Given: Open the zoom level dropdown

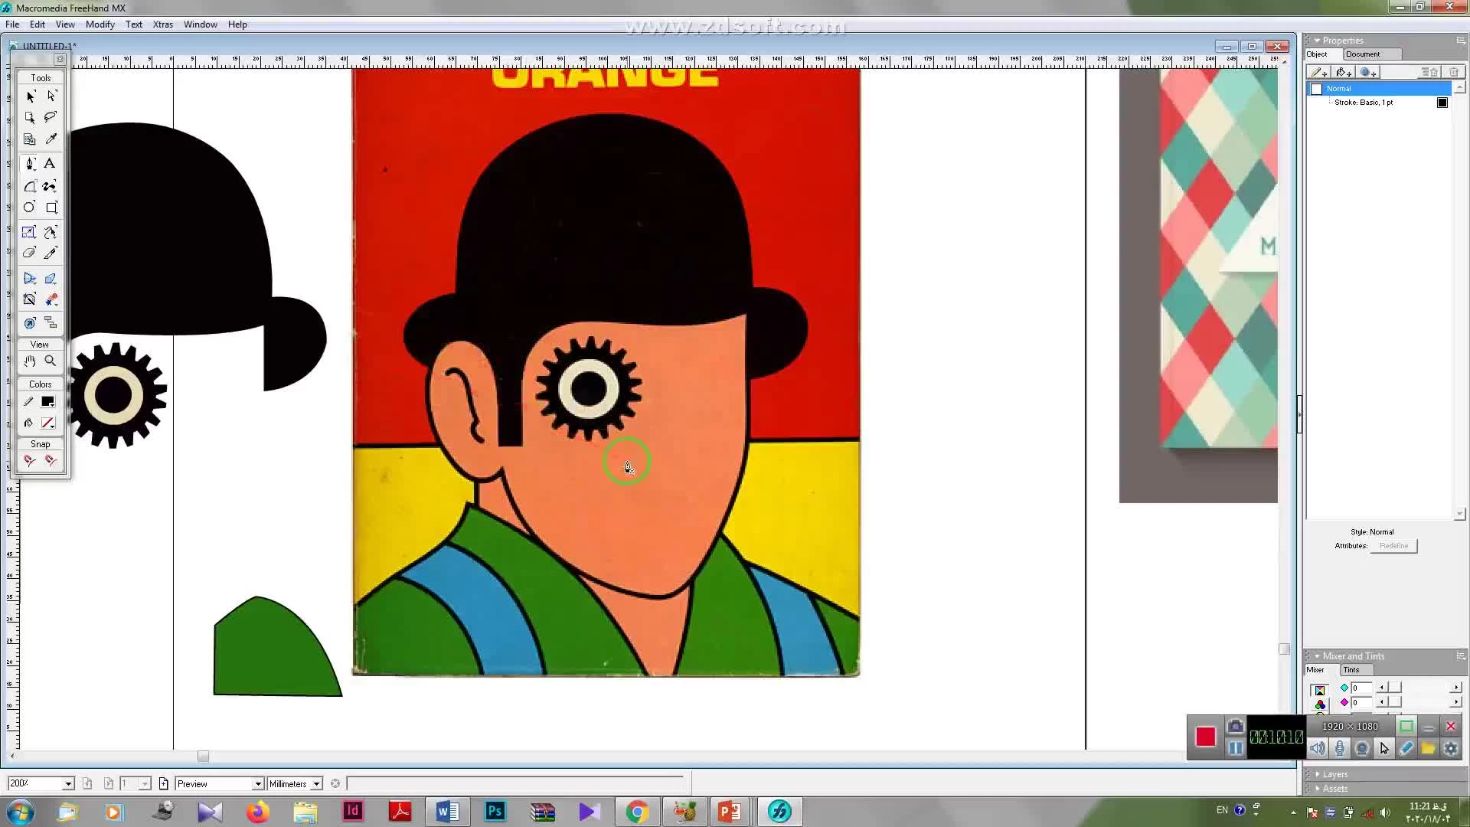Looking at the screenshot, I should pos(68,784).
